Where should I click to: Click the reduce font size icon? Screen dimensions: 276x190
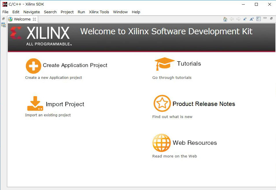click(245, 19)
